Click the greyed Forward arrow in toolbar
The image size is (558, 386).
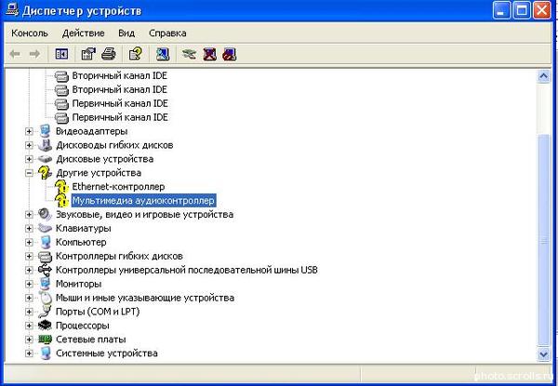click(34, 54)
